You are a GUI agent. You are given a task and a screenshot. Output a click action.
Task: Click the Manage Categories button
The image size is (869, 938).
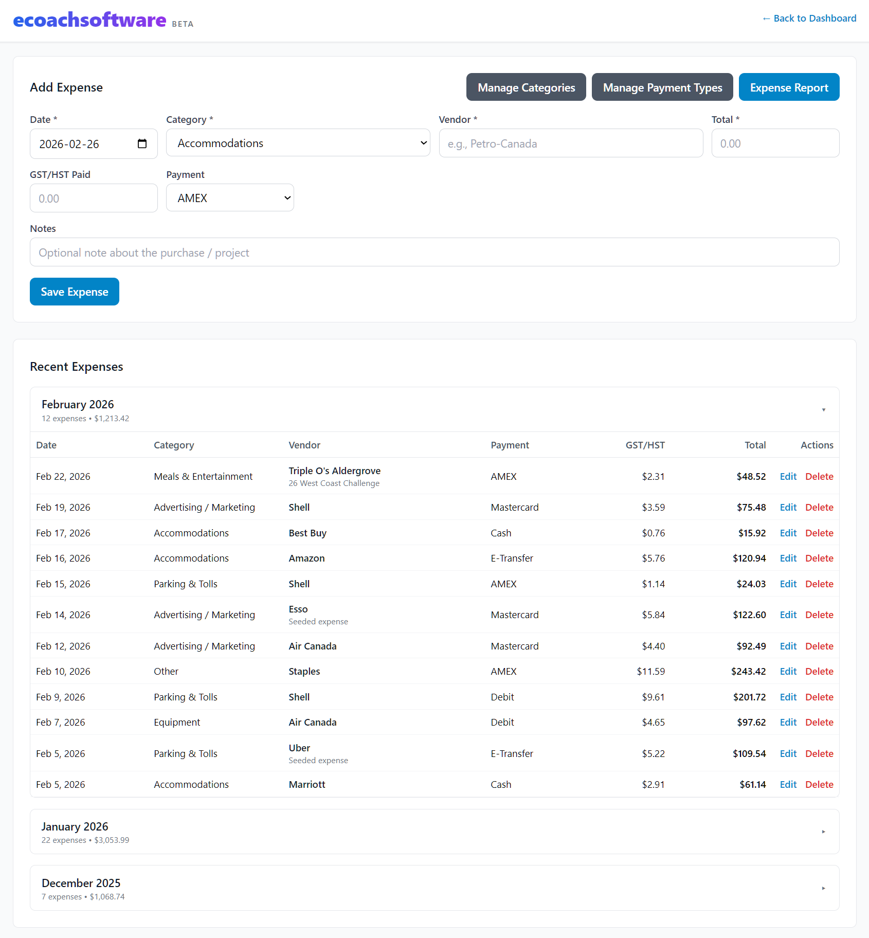pyautogui.click(x=526, y=87)
